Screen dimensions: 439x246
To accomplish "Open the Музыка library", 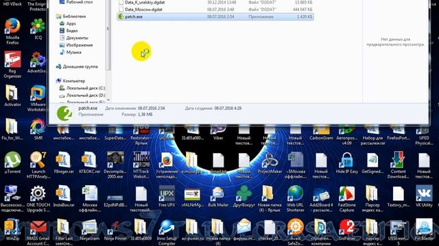I will (x=71, y=52).
